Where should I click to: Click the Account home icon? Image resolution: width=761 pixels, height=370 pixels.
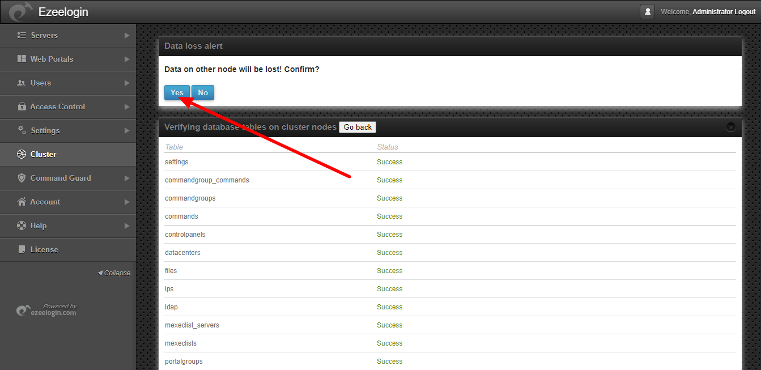(x=22, y=202)
